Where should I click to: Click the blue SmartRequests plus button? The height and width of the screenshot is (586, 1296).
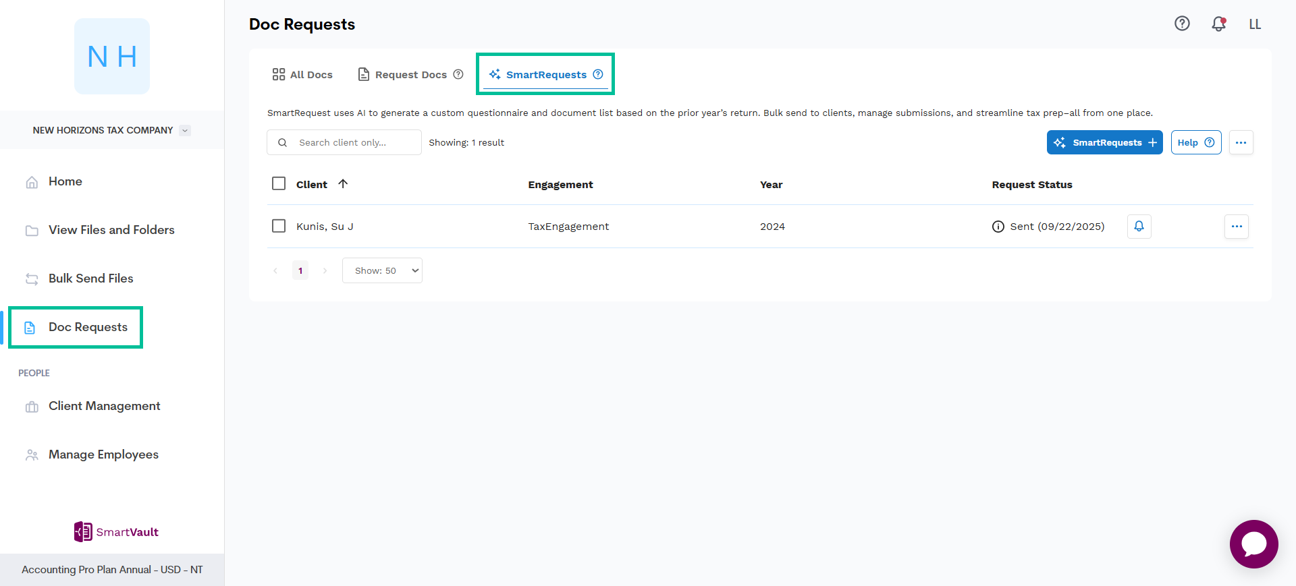tap(1104, 142)
